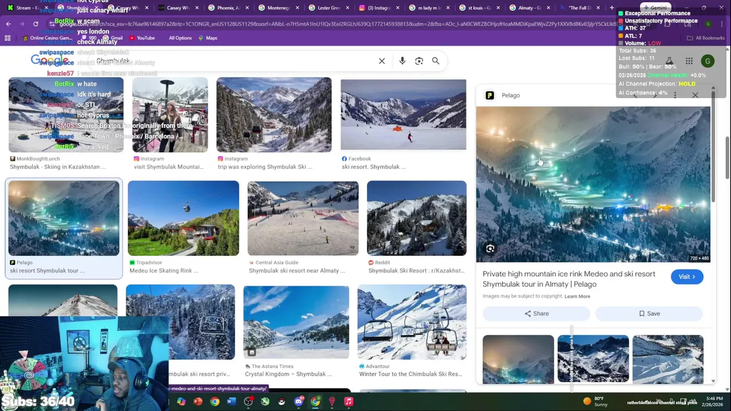Search inside preview image with Lens icon
731x411 pixels.
coord(490,248)
